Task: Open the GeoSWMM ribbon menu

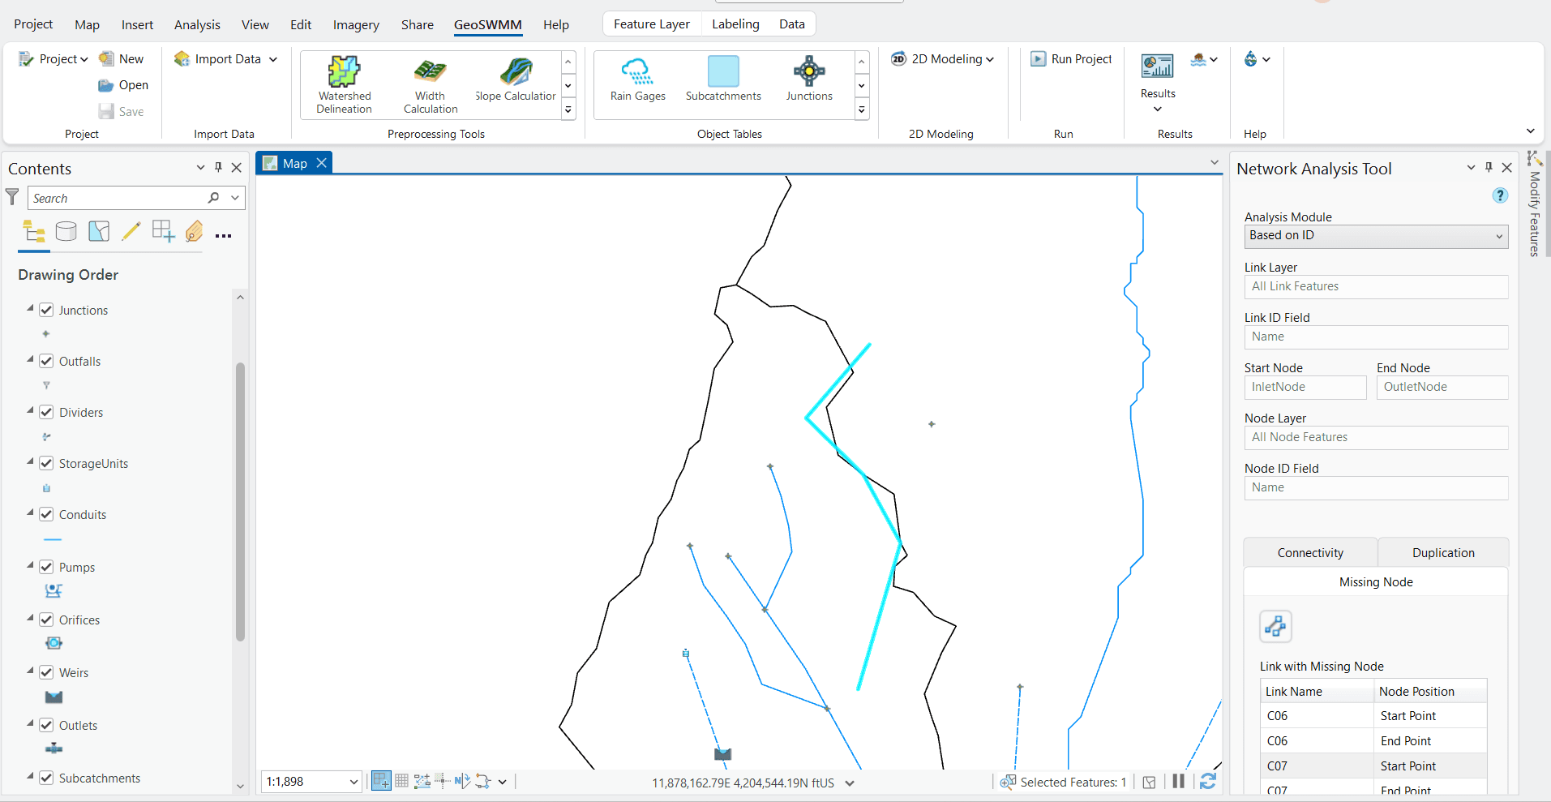Action: pyautogui.click(x=487, y=24)
